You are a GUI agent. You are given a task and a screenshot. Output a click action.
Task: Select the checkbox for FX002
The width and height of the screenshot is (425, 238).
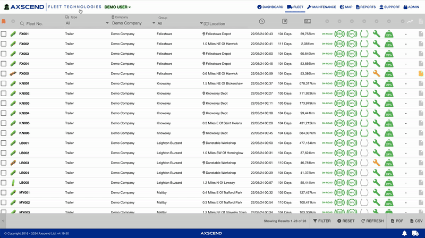point(4,44)
